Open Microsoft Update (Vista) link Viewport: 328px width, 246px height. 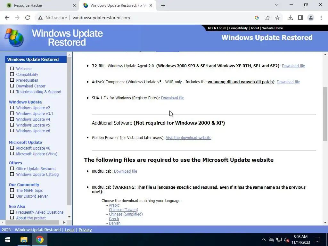tap(37, 154)
